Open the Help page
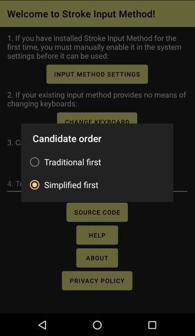Screen dimensions: 195x336 (x=97, y=235)
